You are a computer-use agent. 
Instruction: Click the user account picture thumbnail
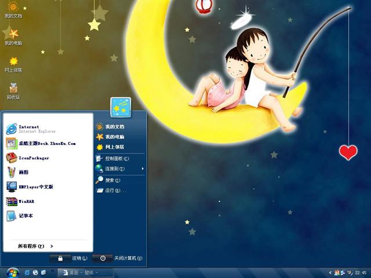(x=121, y=107)
